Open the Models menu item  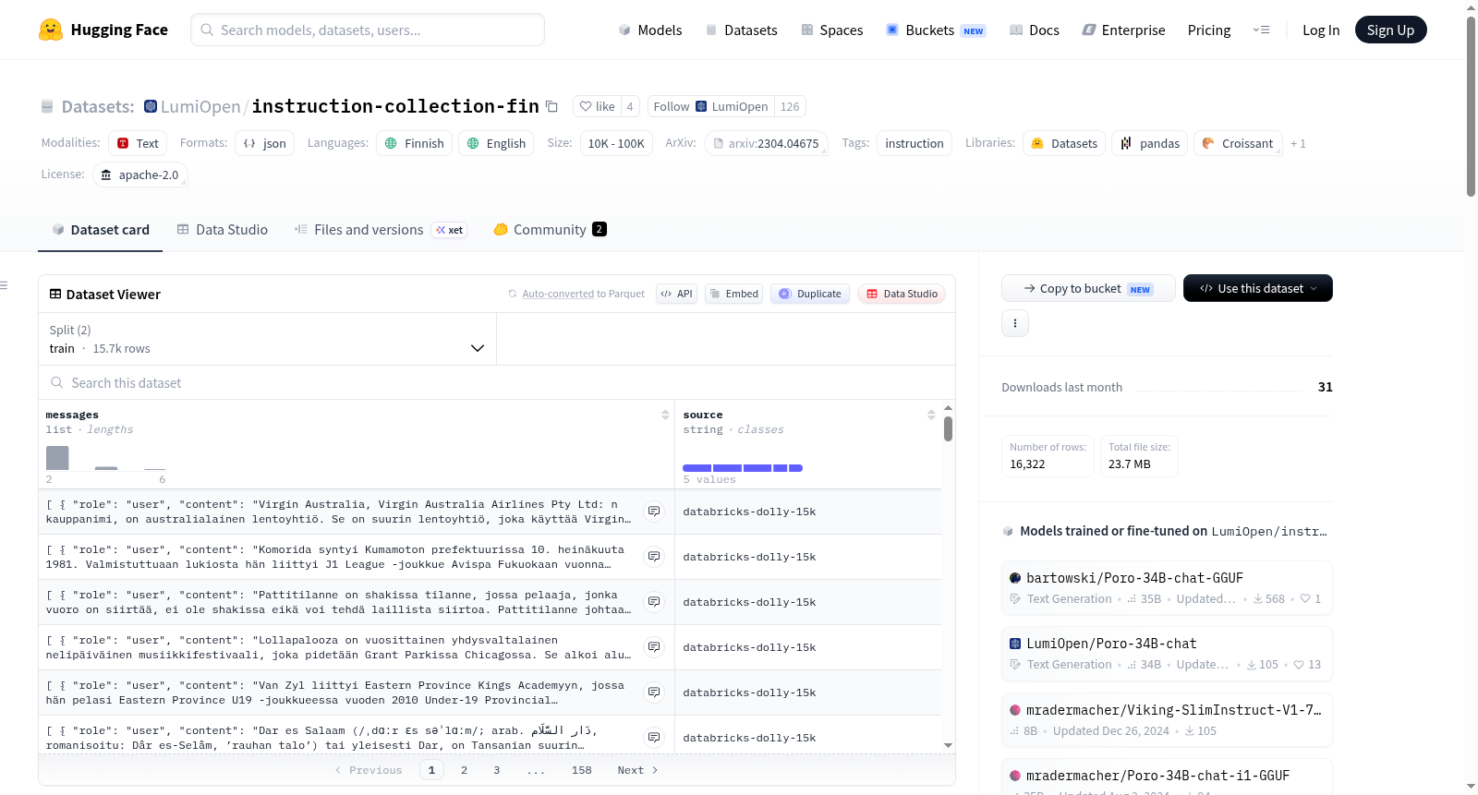pyautogui.click(x=650, y=30)
